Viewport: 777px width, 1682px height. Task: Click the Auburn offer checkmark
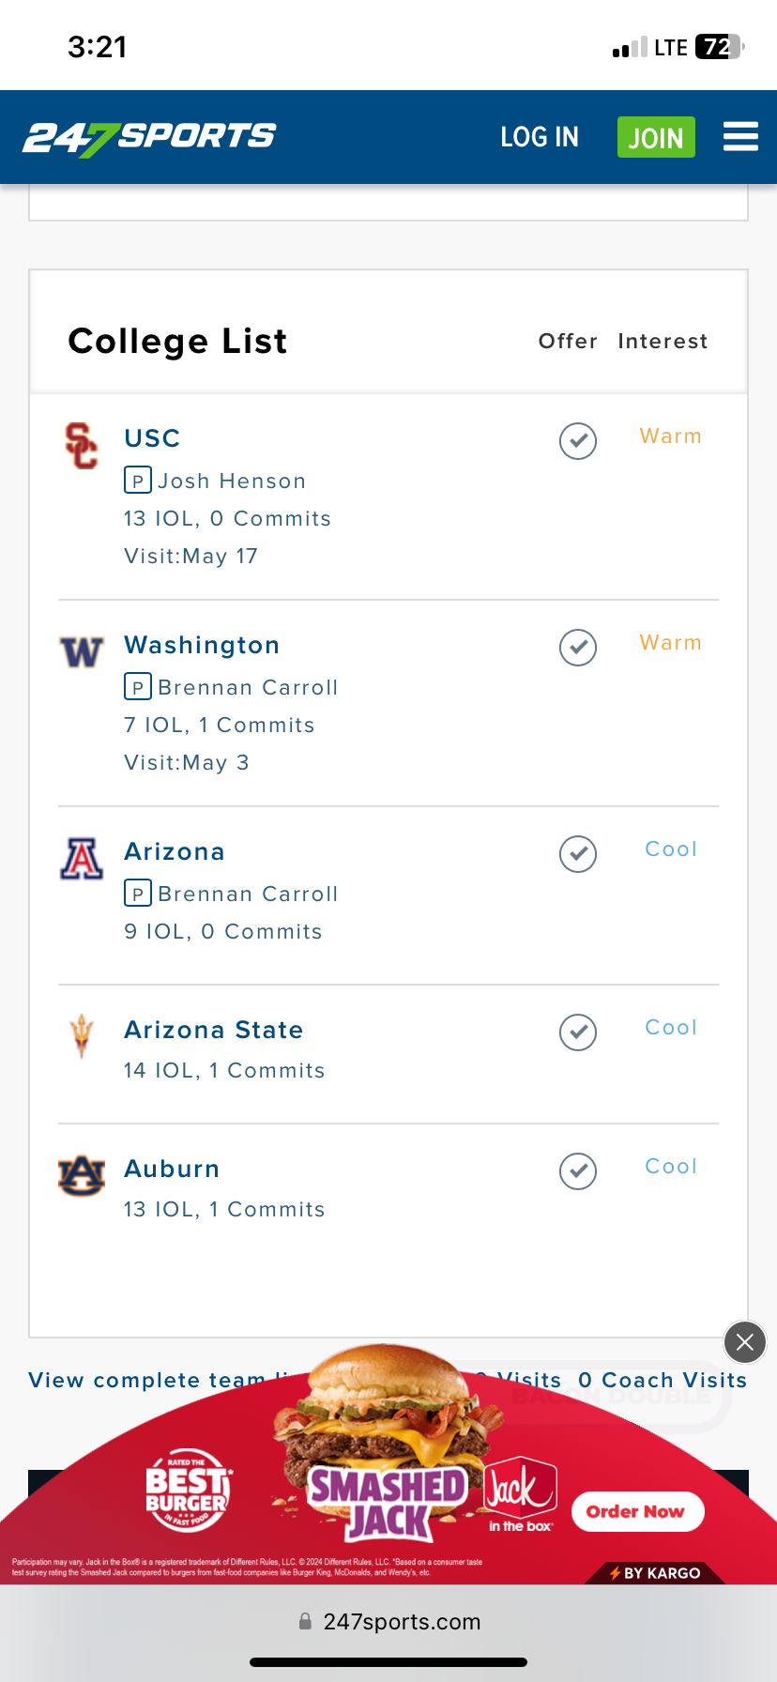tap(578, 1171)
